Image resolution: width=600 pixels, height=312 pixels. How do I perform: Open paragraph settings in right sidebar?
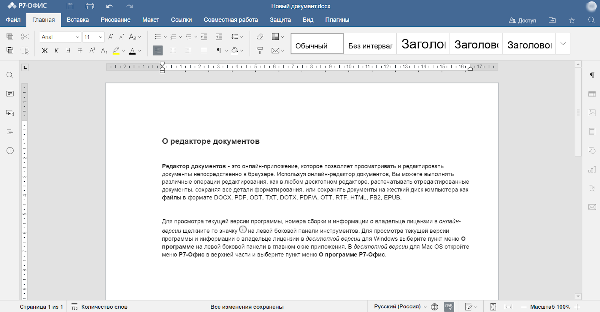[592, 75]
